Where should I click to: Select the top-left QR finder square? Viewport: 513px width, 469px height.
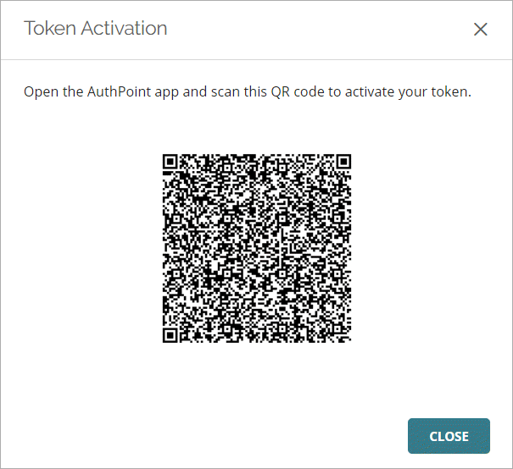(170, 161)
